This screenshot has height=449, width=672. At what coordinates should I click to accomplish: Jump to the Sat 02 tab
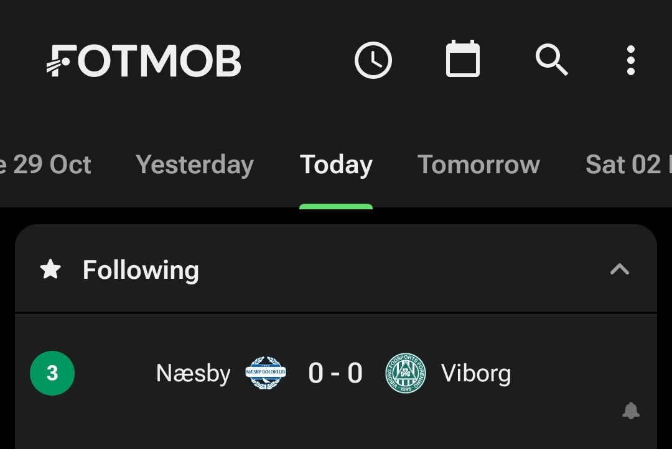[625, 165]
